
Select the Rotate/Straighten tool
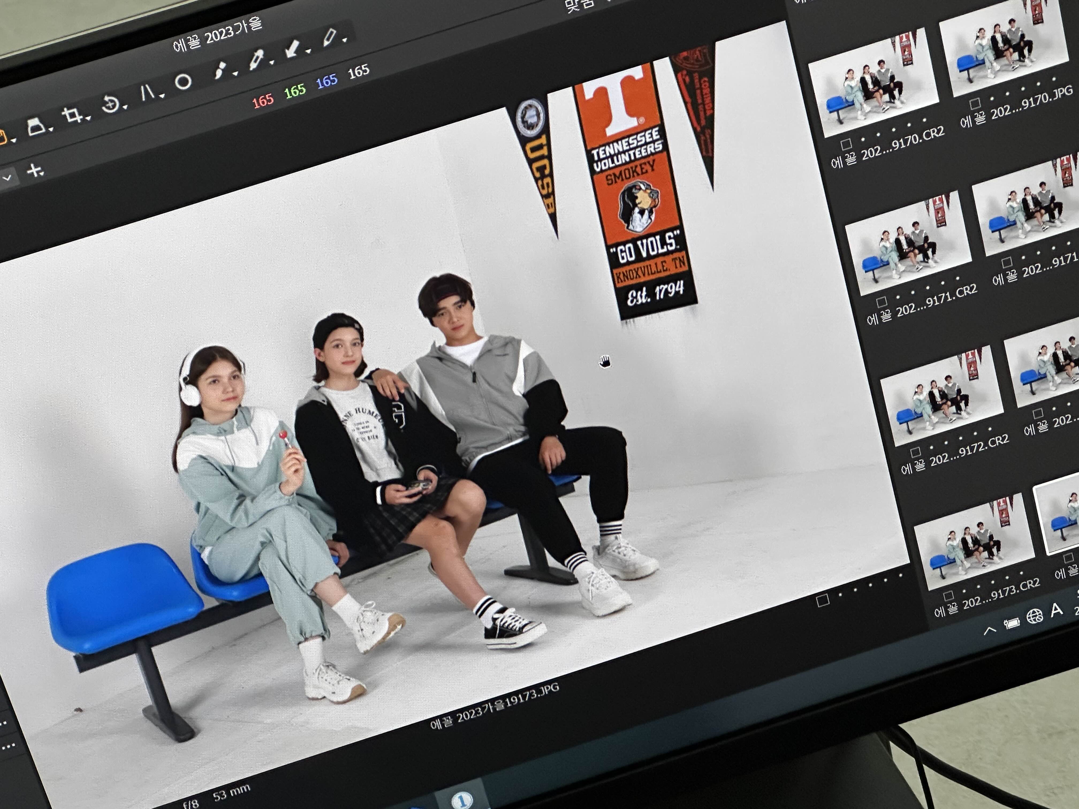point(110,104)
